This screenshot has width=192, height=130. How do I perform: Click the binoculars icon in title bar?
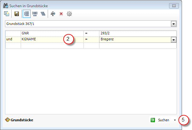pos(5,5)
